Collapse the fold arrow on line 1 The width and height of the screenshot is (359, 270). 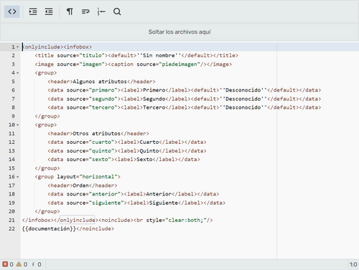tap(17, 47)
